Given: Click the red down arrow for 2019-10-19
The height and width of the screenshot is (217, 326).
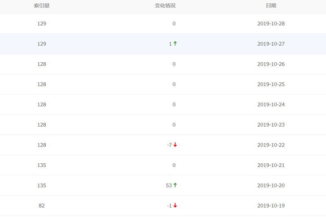Looking at the screenshot, I should pos(175,205).
